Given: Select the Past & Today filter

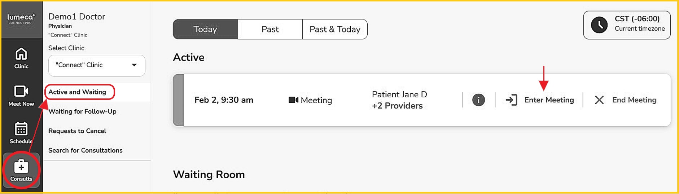Looking at the screenshot, I should (x=335, y=29).
